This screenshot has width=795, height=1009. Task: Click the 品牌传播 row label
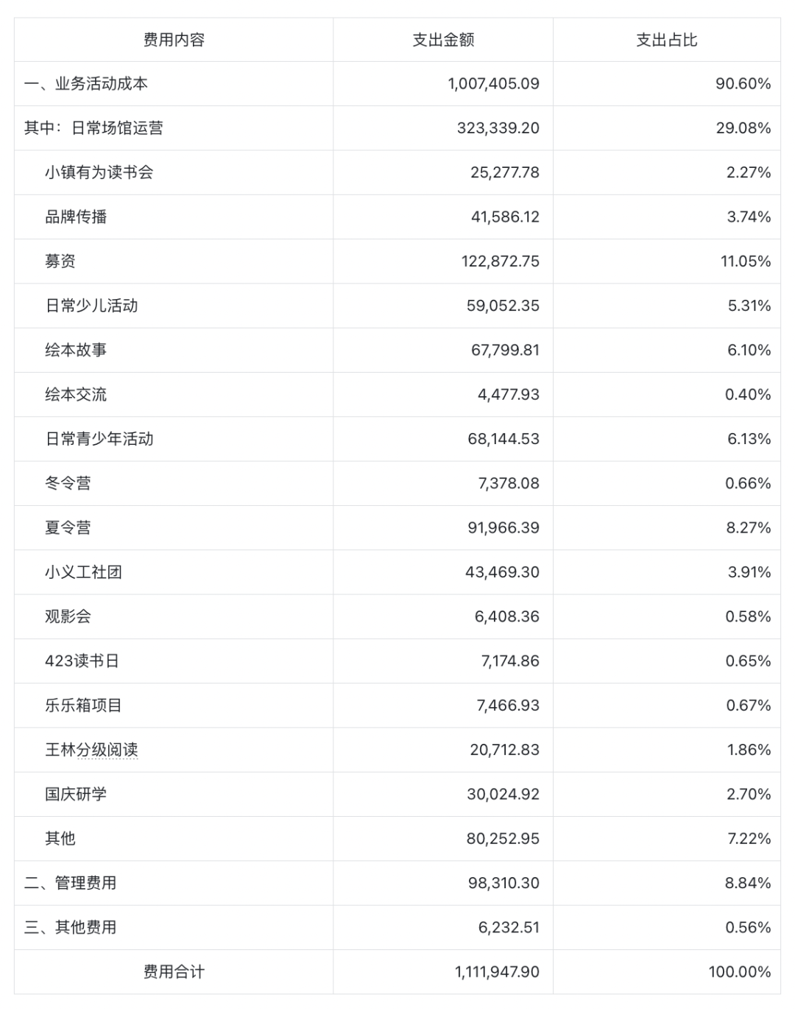pos(76,217)
